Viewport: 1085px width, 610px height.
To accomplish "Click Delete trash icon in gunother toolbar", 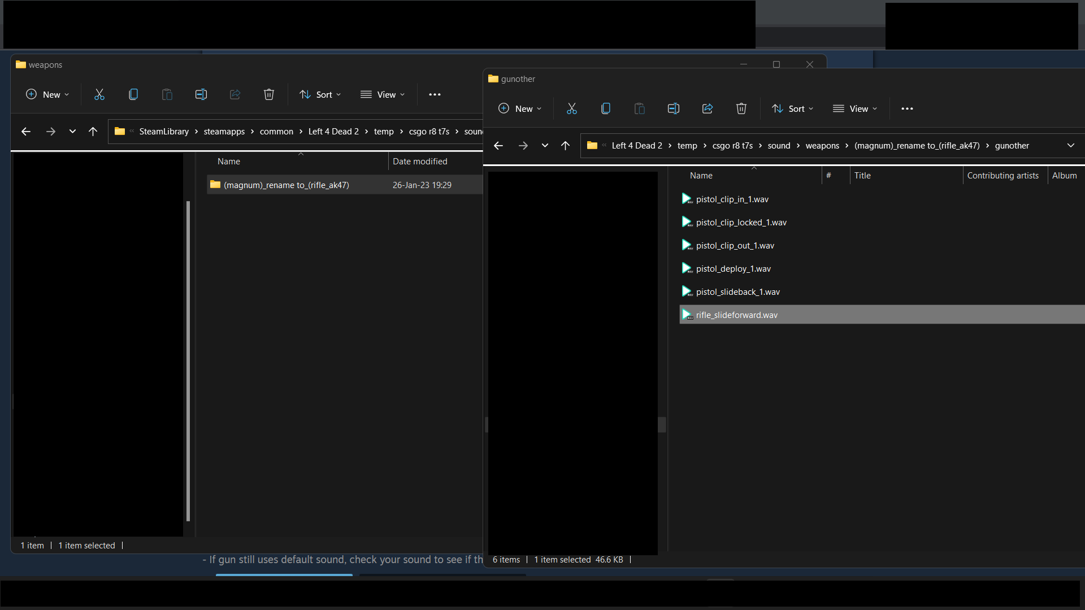I will pyautogui.click(x=741, y=108).
